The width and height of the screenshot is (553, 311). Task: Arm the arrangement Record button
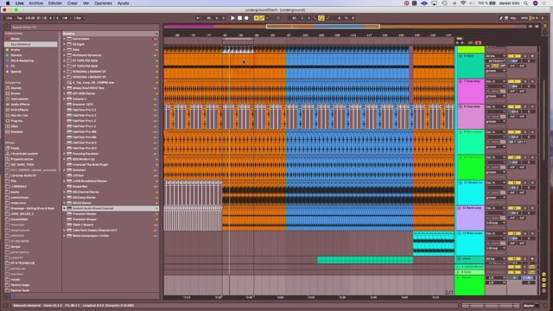coord(246,18)
